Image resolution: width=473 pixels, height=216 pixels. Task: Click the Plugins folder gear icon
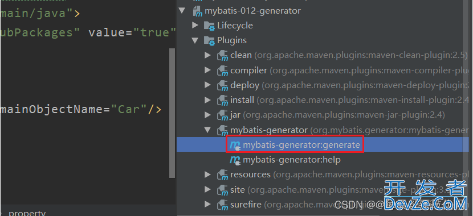(x=209, y=40)
